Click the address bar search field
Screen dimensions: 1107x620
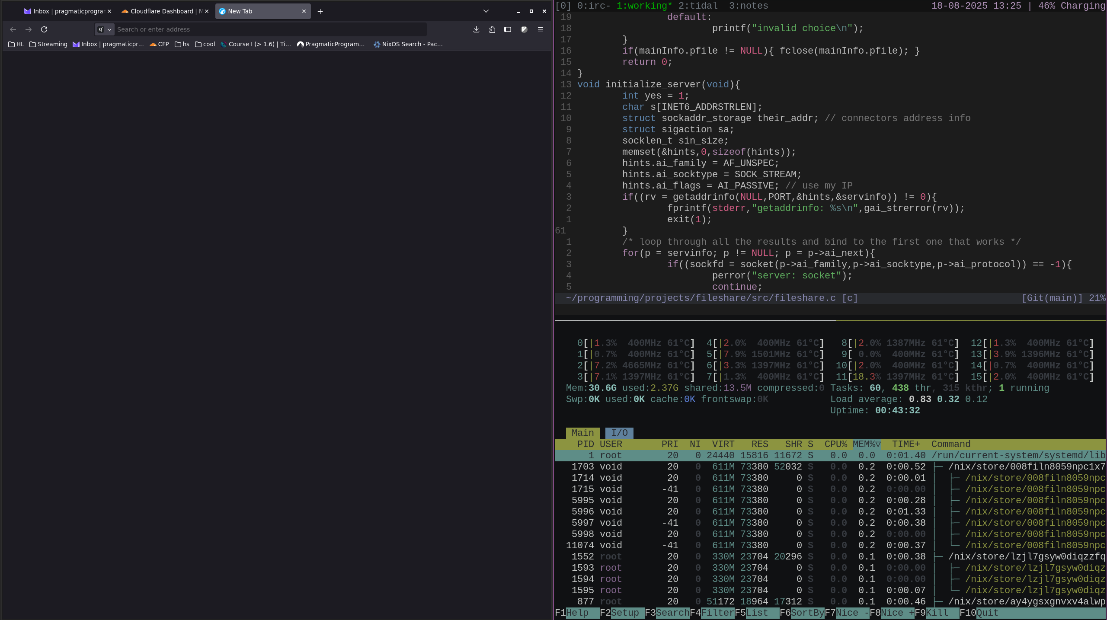pyautogui.click(x=268, y=29)
